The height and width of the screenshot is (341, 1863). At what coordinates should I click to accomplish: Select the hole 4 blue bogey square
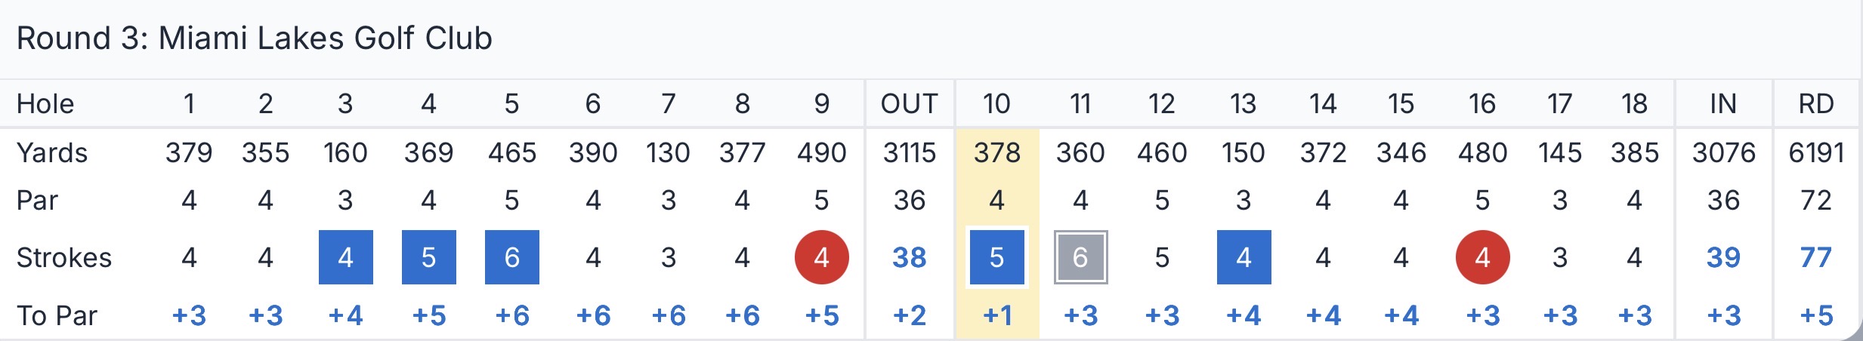(x=428, y=257)
